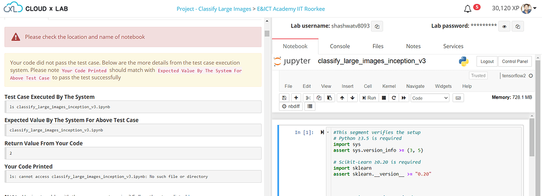Click the Python kernel logo
542x196 pixels.
[x=464, y=61]
